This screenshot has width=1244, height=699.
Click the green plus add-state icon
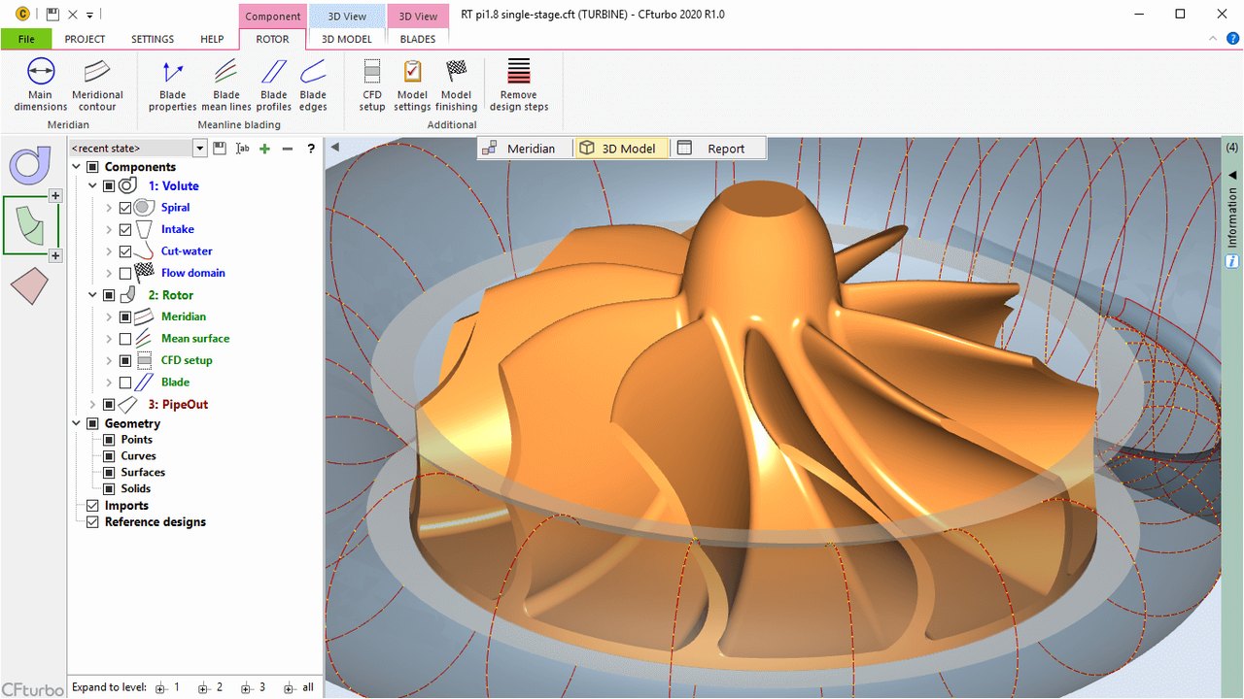tap(264, 149)
